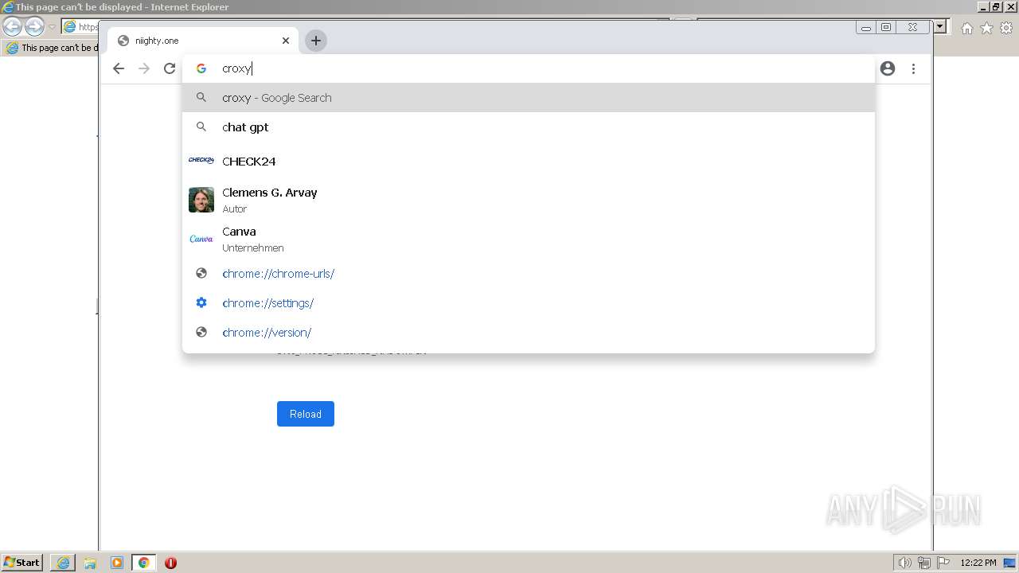Select the niighty.one tab
The width and height of the screenshot is (1019, 573).
[203, 41]
